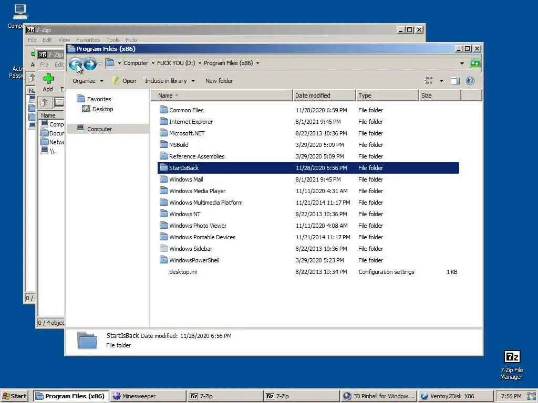
Task: Open the Computer desktop icon
Action: pyautogui.click(x=20, y=16)
